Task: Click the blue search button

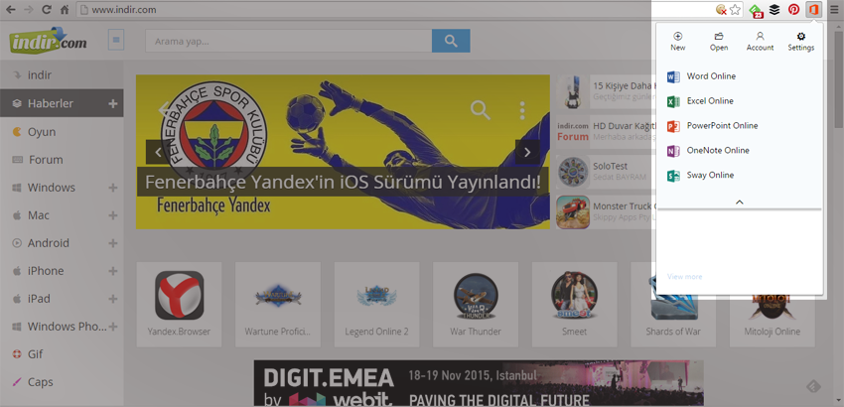Action: coord(451,41)
